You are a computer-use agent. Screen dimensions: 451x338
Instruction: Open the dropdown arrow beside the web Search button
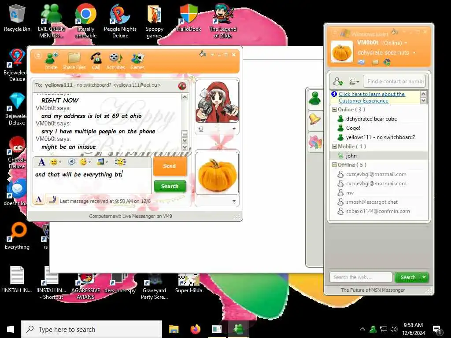pyautogui.click(x=424, y=277)
